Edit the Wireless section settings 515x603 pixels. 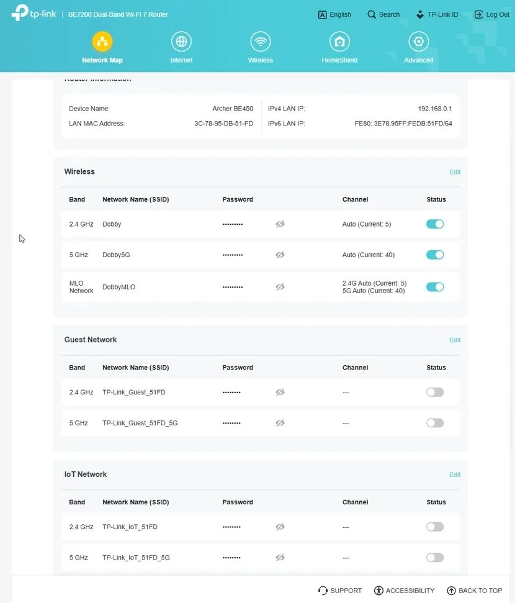click(455, 172)
